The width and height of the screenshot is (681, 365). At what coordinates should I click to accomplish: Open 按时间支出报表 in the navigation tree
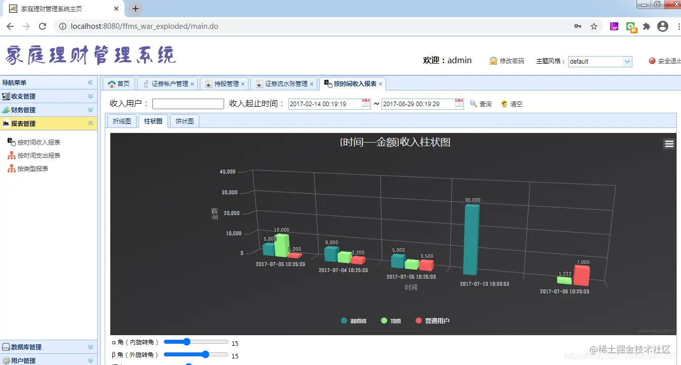pos(39,156)
